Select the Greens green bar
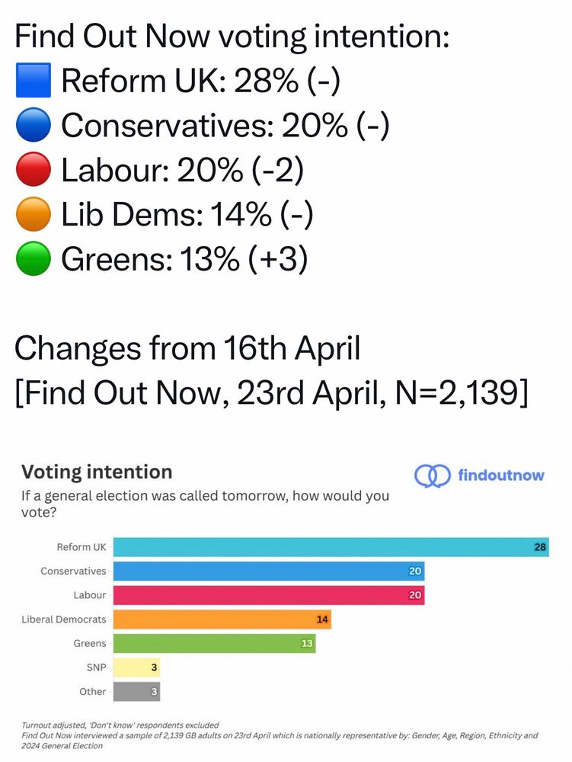The height and width of the screenshot is (762, 572). 215,643
